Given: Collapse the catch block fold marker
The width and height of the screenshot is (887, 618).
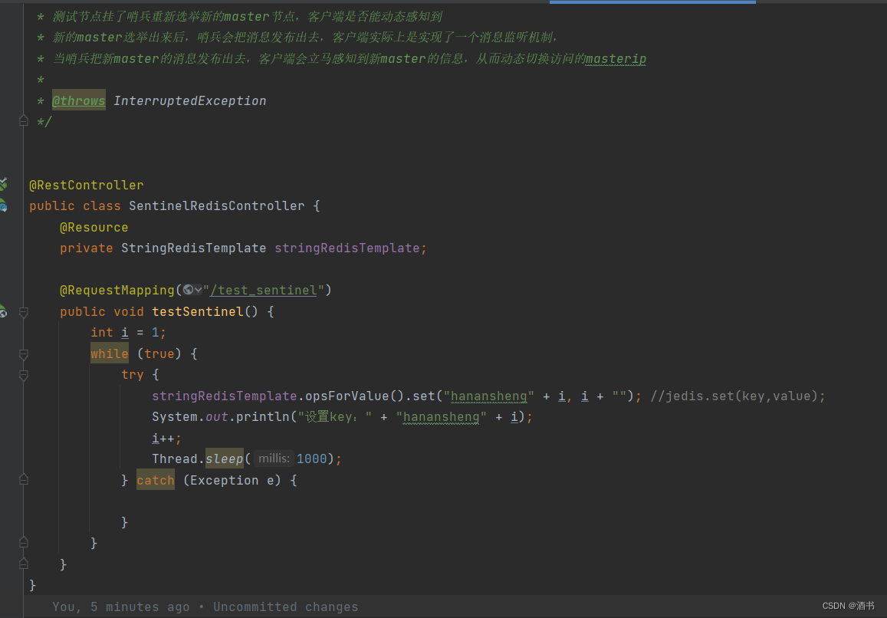Looking at the screenshot, I should point(24,480).
